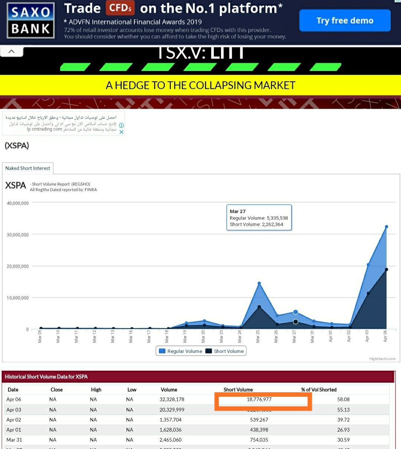Switch to the Naked Short Interest tab
Viewport: 401px width, 449px height.
(27, 168)
